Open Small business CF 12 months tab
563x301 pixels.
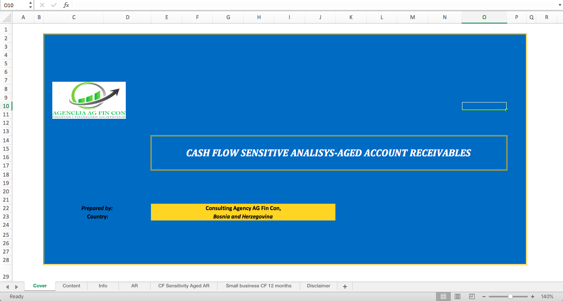coord(259,286)
